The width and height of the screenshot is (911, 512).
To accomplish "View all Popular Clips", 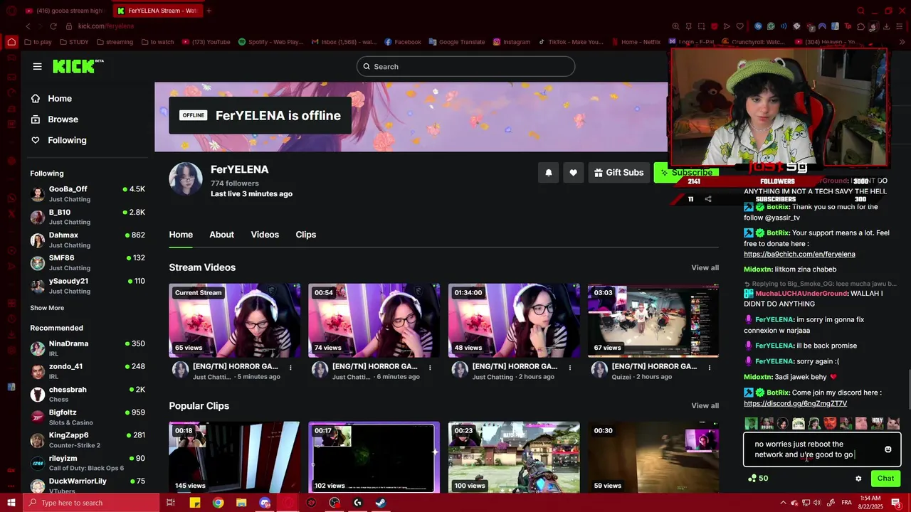I will coord(705,406).
